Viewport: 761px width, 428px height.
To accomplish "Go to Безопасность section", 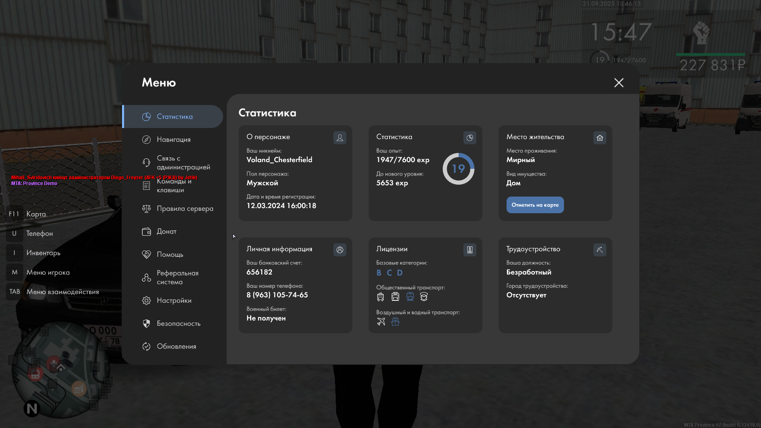I will (178, 323).
